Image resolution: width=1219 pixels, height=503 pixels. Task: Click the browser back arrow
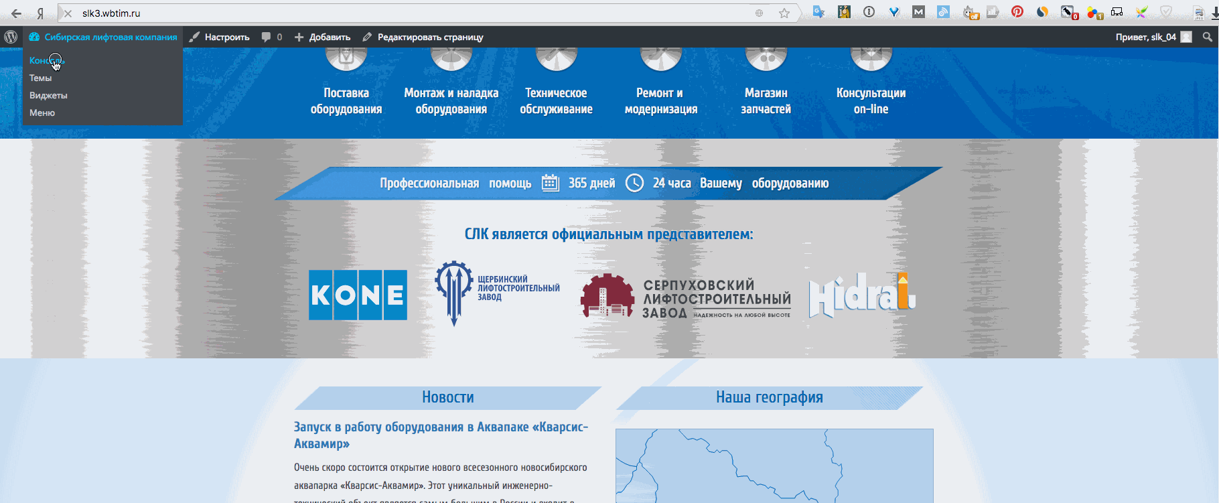pyautogui.click(x=17, y=13)
